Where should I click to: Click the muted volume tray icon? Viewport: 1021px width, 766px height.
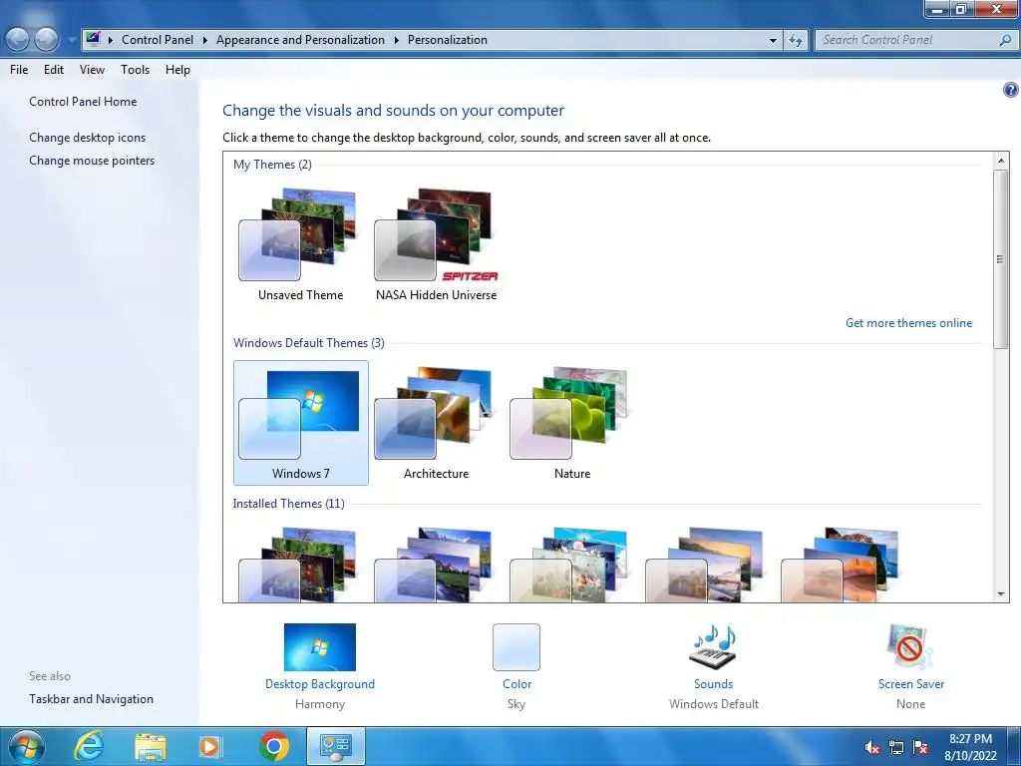pos(871,747)
